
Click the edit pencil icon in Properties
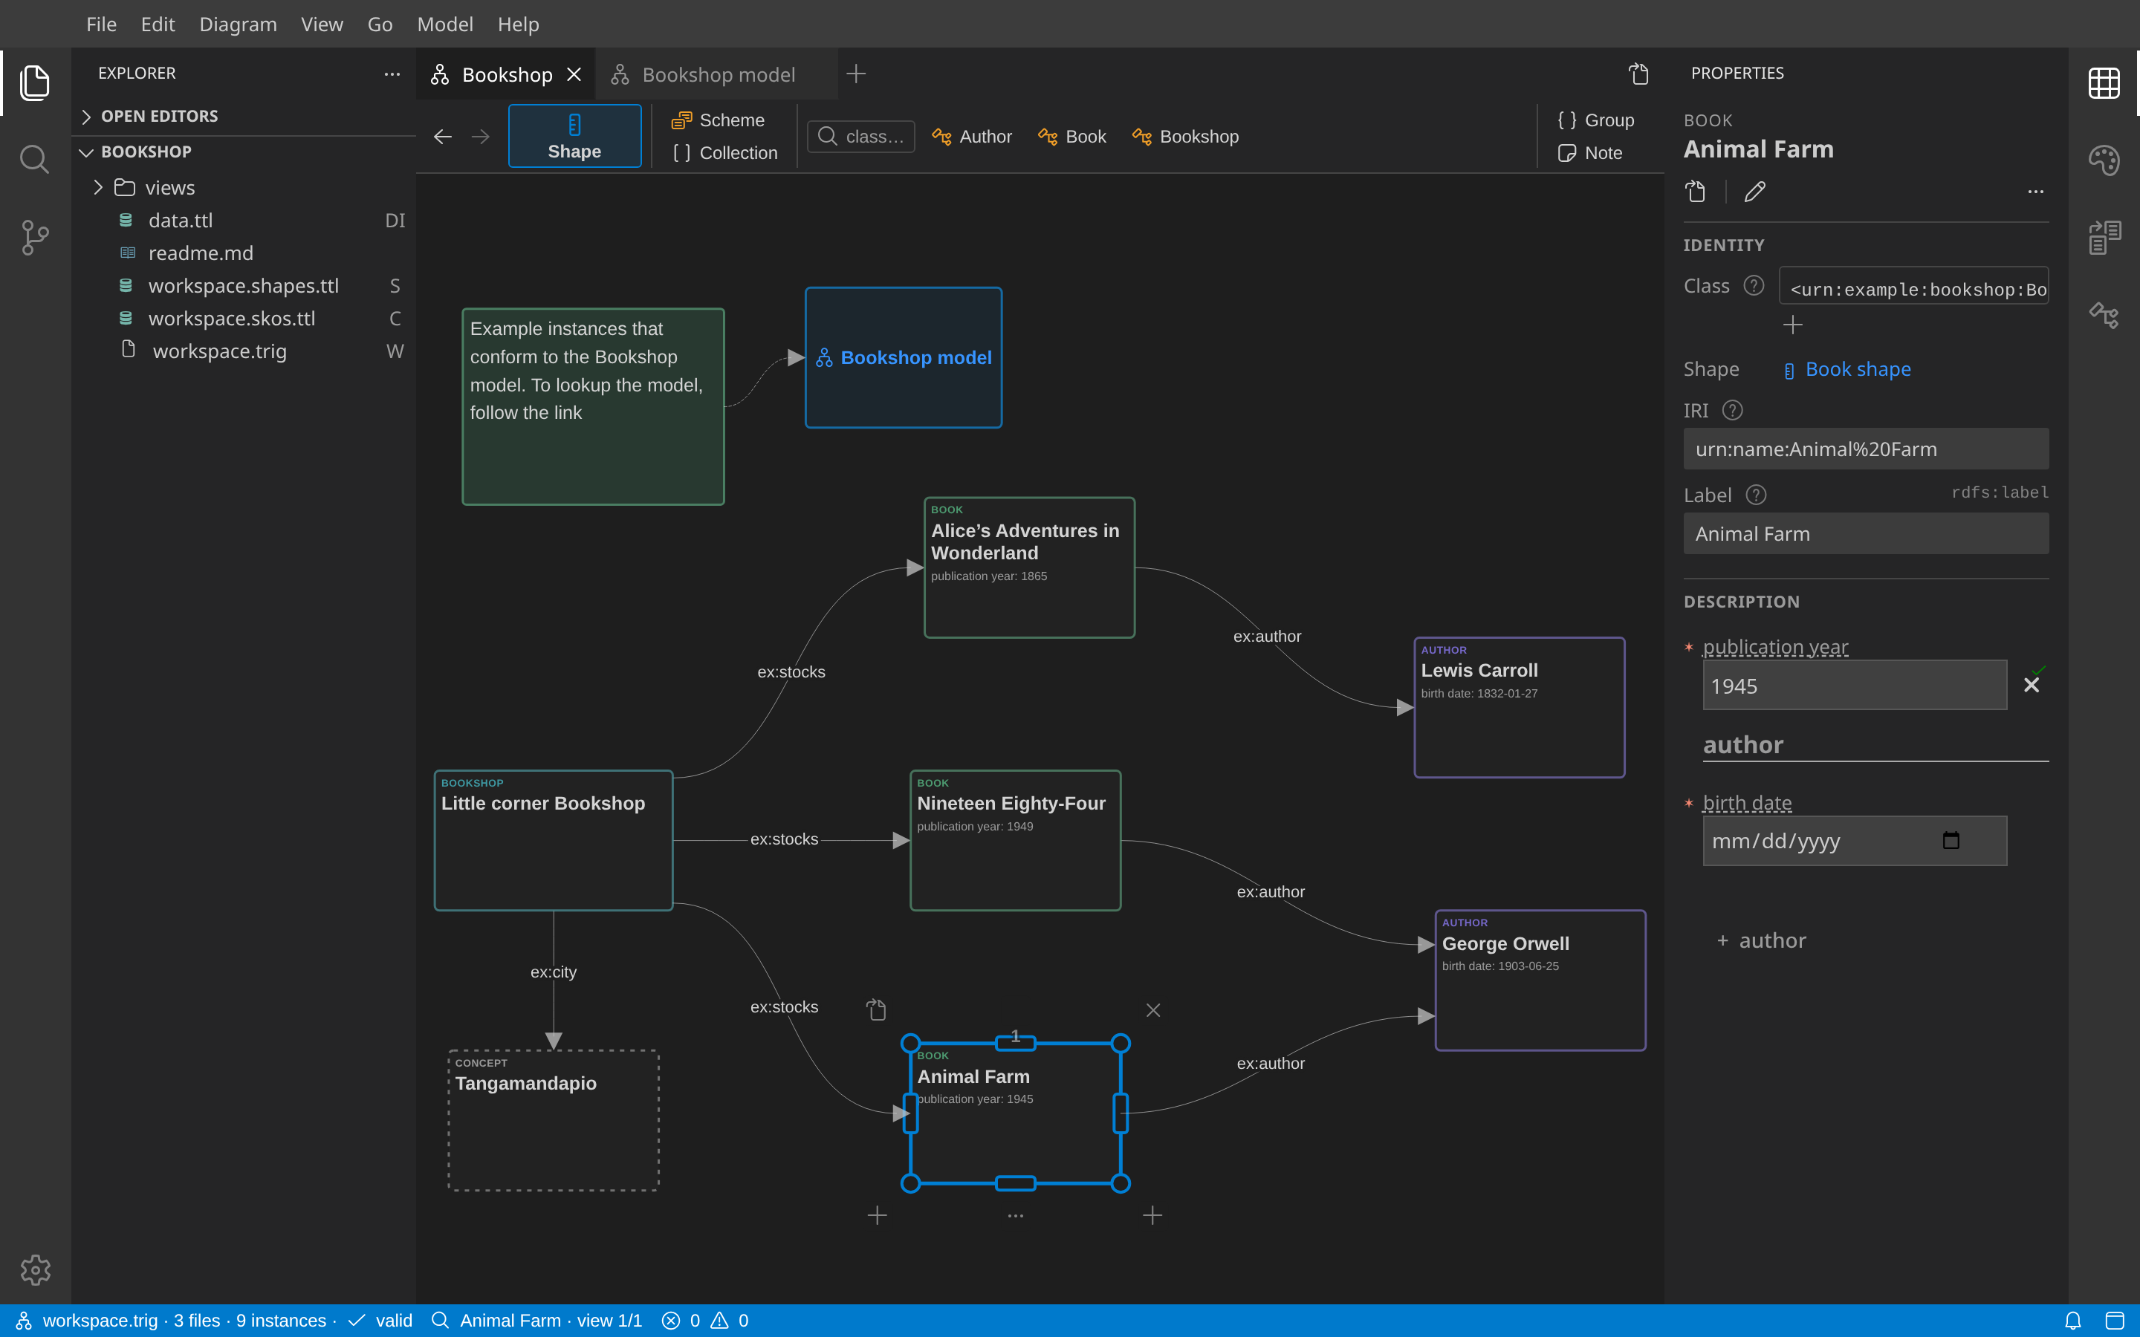[x=1754, y=191]
